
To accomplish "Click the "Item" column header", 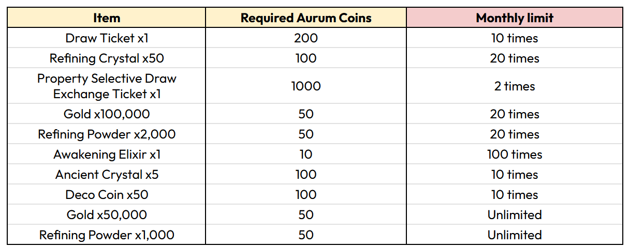I will [107, 18].
